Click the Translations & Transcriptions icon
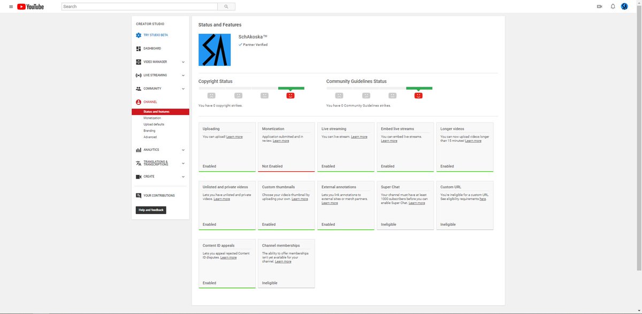Viewport: 642px width, 314px height. [139, 163]
